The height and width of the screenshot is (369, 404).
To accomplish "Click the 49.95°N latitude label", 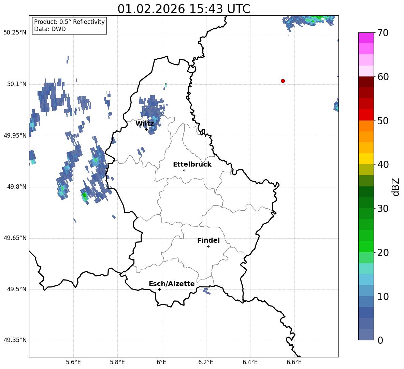I will (15, 136).
